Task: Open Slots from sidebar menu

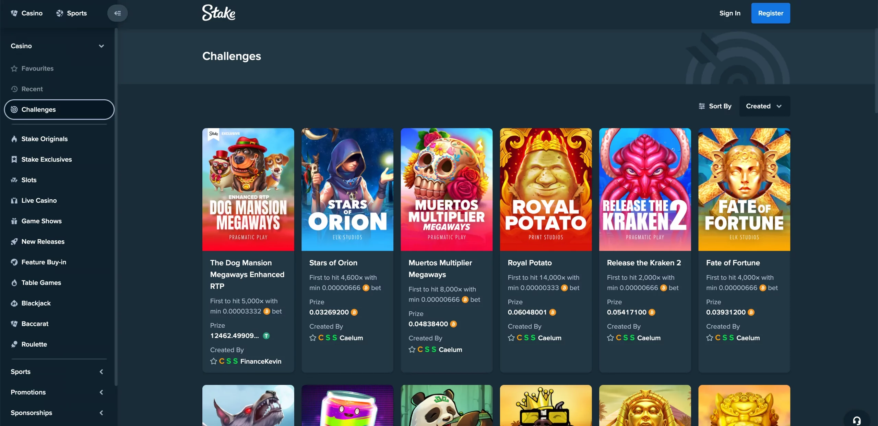Action: coord(59,180)
